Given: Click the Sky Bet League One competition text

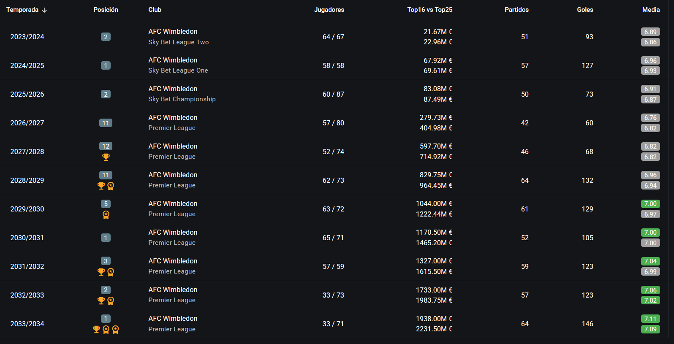Looking at the screenshot, I should click(x=178, y=70).
